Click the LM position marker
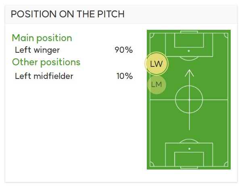242x186 pixels. click(156, 85)
